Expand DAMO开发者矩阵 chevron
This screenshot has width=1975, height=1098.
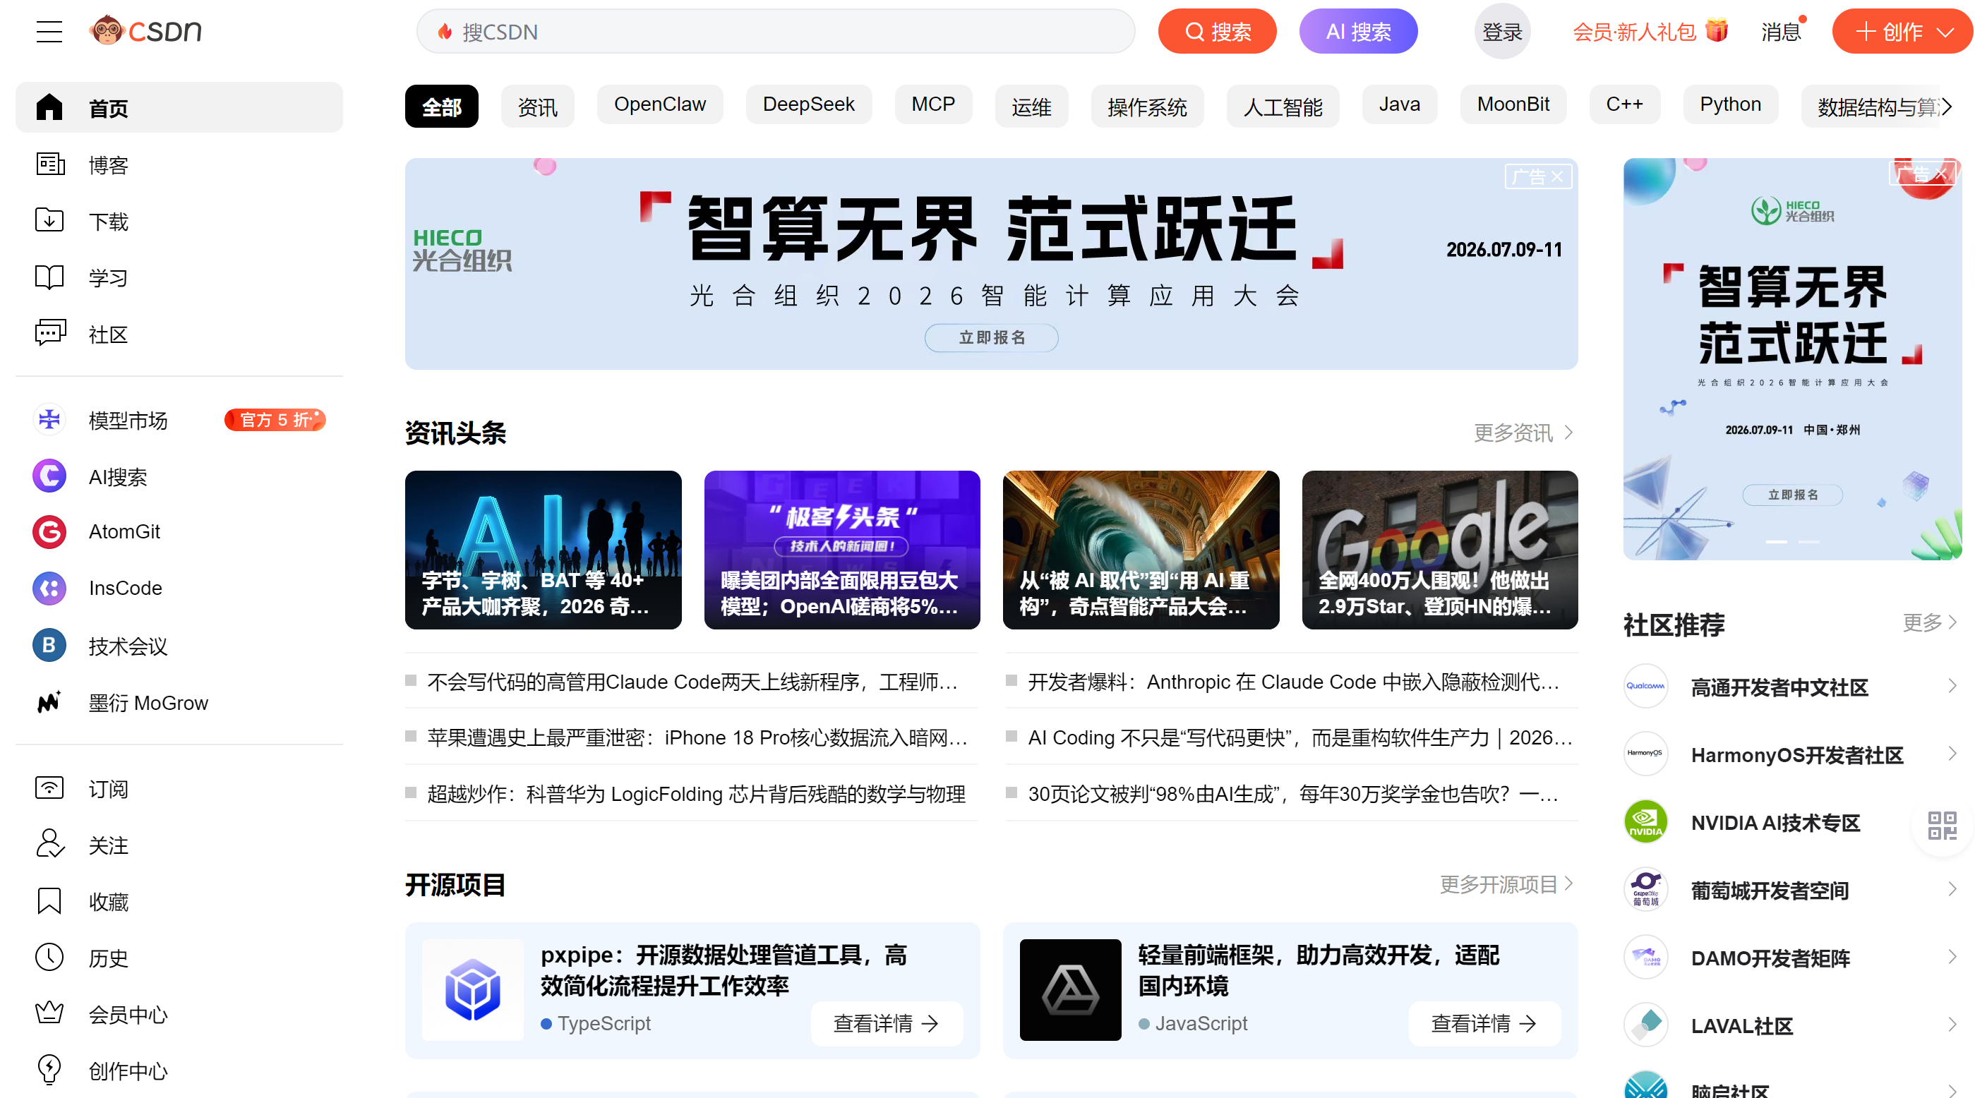pos(1952,957)
